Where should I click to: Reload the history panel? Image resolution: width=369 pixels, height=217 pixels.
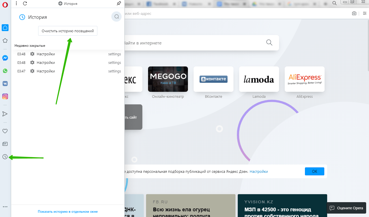[25, 3]
